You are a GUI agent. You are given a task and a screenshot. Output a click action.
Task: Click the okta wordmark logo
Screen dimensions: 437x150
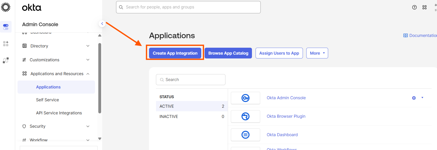pyautogui.click(x=32, y=7)
